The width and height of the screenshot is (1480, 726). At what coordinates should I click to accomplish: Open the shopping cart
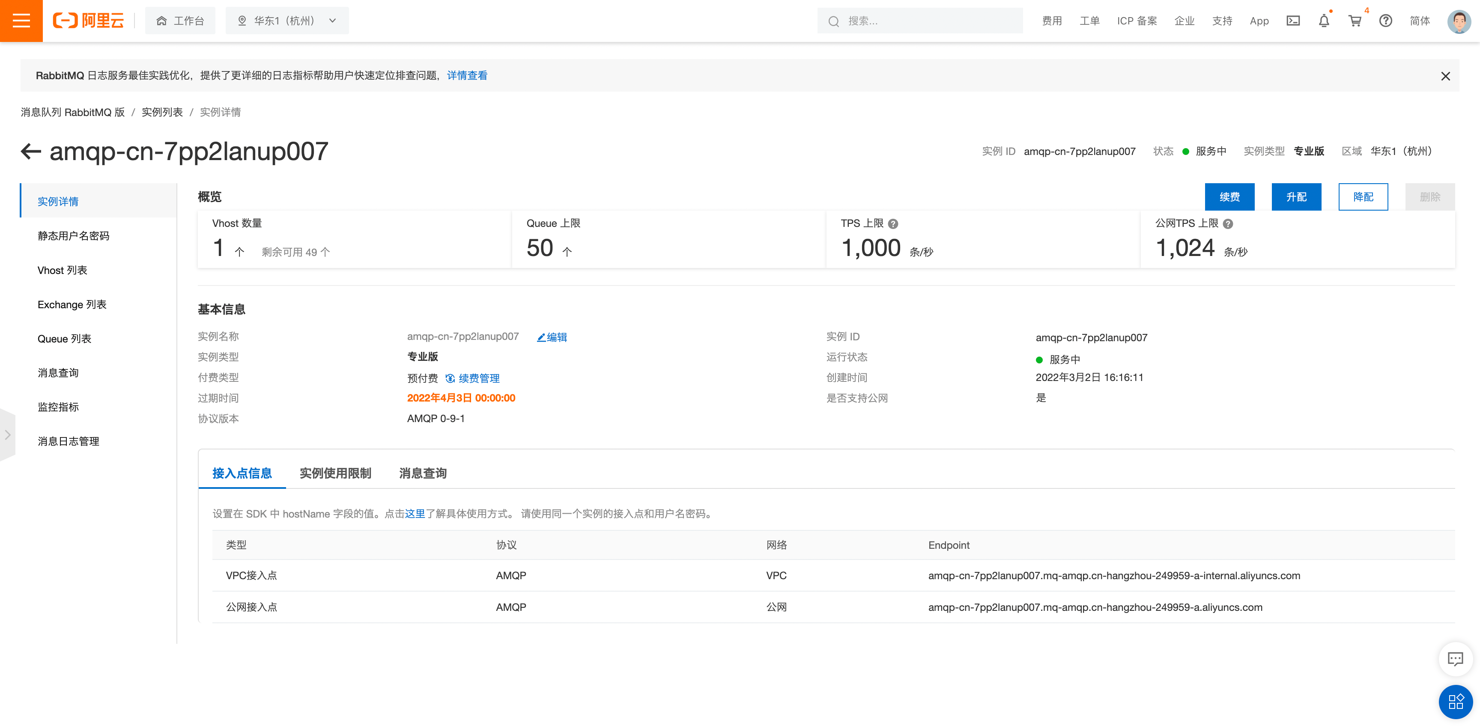click(x=1355, y=21)
